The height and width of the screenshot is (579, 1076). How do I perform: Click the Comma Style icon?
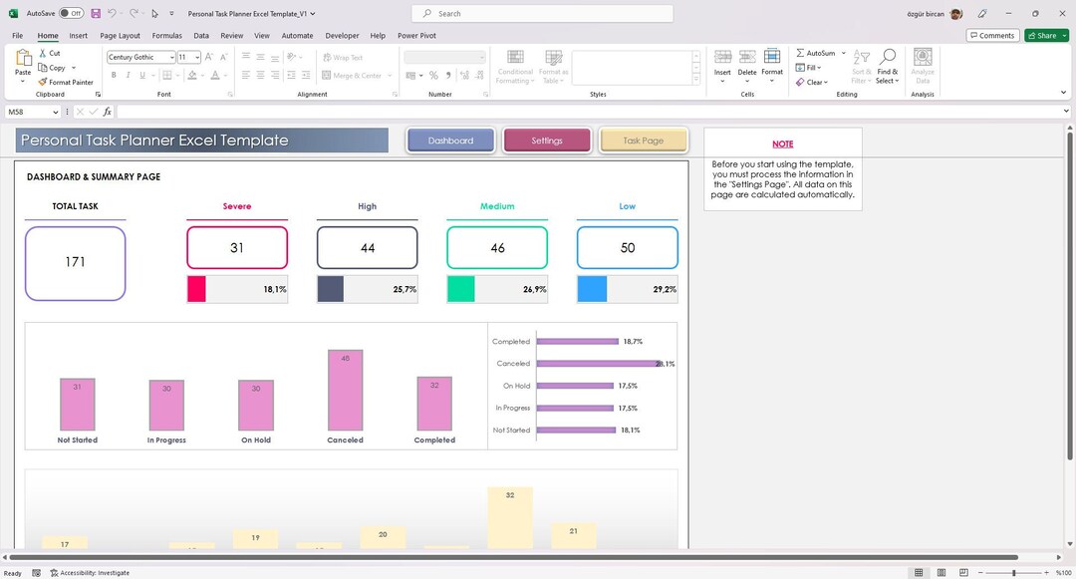click(x=448, y=75)
